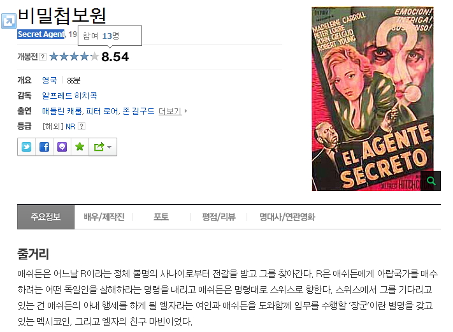The width and height of the screenshot is (453, 332).
Task: Go to the 평점/리뷰 tab
Action: click(x=219, y=217)
